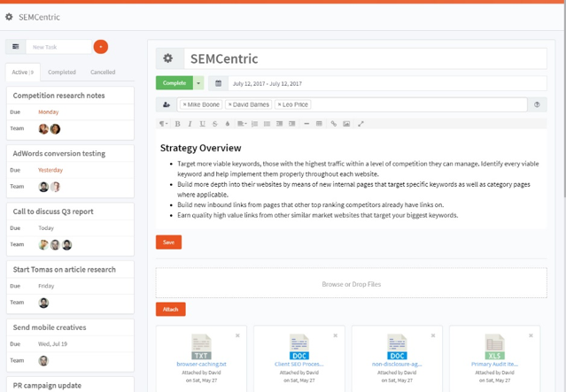
Task: Toggle fullscreen editor mode
Action: (x=361, y=124)
